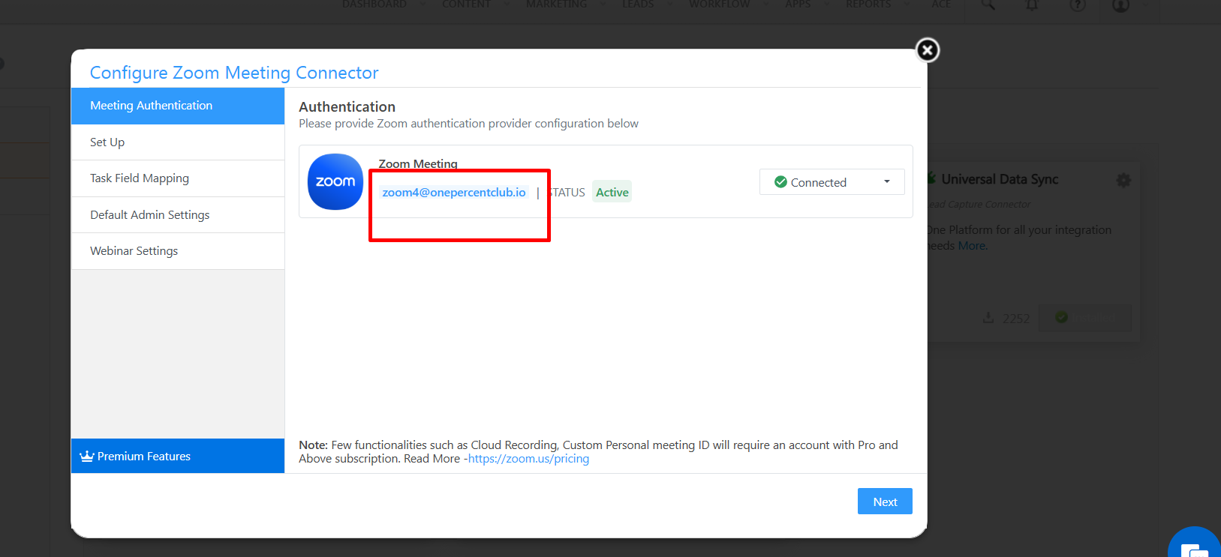Viewport: 1221px width, 557px height.
Task: Click the Premium Features crown icon
Action: point(87,456)
